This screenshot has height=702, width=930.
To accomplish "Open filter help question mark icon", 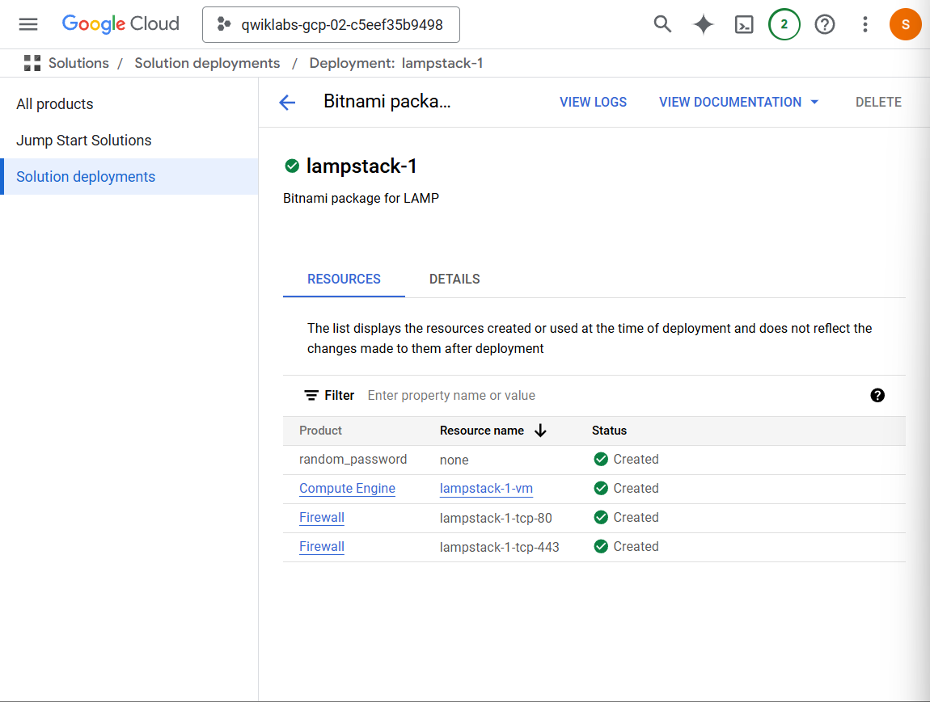I will (x=877, y=395).
